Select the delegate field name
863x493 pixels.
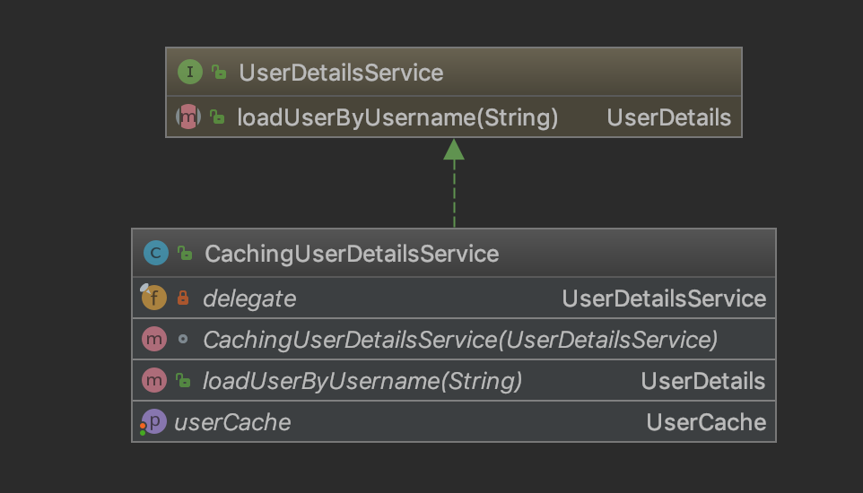tap(249, 298)
